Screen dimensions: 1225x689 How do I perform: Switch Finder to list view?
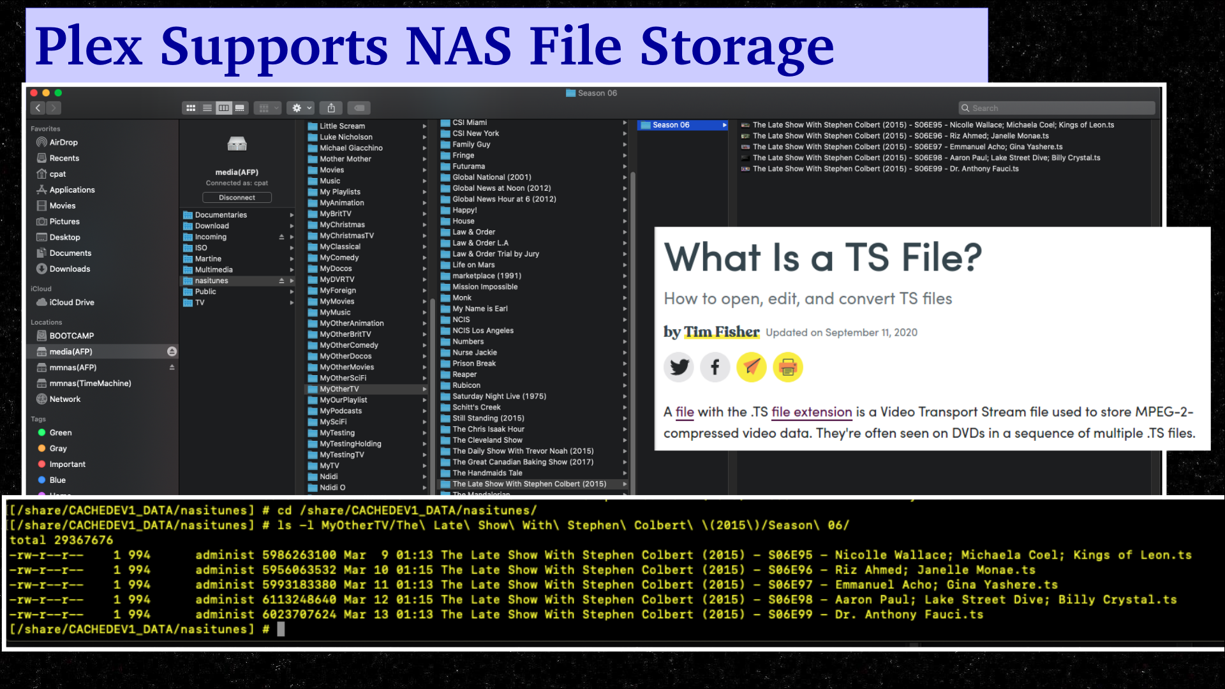(x=207, y=108)
